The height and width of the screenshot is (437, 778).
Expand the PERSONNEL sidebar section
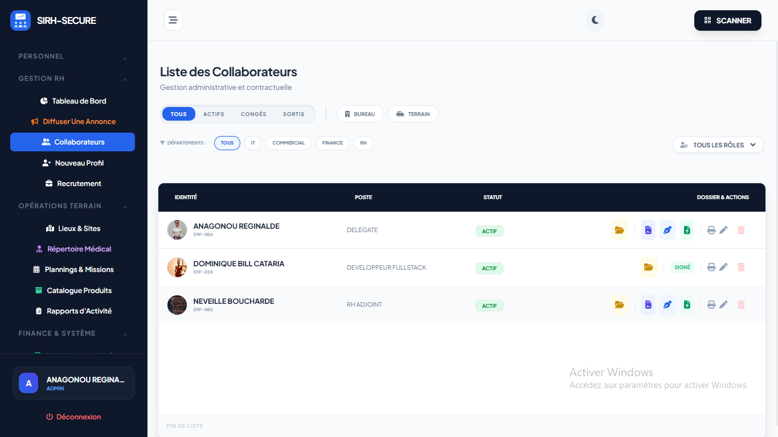coord(73,56)
